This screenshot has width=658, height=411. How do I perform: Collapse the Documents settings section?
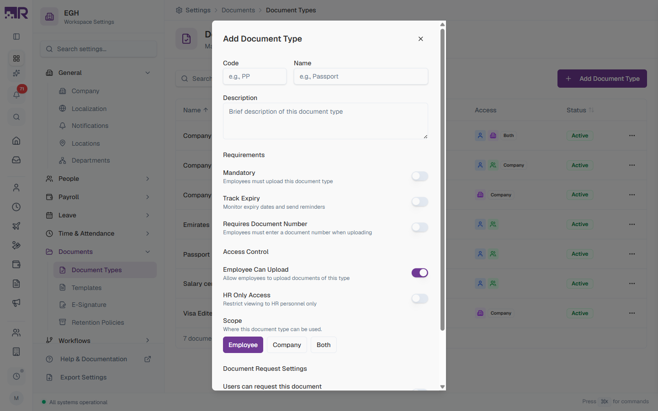(98, 252)
